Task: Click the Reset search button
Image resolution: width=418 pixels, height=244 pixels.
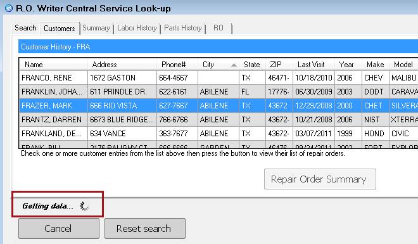Action: pyautogui.click(x=145, y=229)
